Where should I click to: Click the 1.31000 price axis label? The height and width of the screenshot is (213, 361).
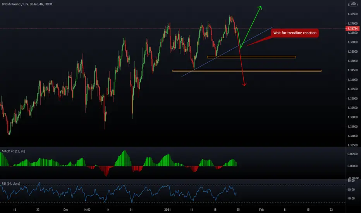[x=352, y=136]
